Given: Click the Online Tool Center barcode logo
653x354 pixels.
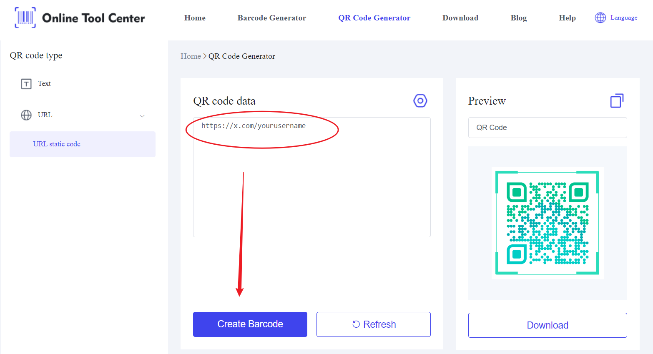Looking at the screenshot, I should click(25, 18).
